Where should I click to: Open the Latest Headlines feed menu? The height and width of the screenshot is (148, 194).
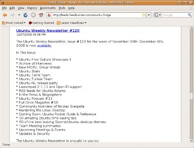point(71,23)
